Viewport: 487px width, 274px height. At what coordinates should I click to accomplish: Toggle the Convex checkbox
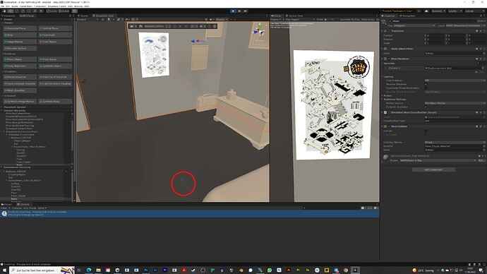(426, 131)
